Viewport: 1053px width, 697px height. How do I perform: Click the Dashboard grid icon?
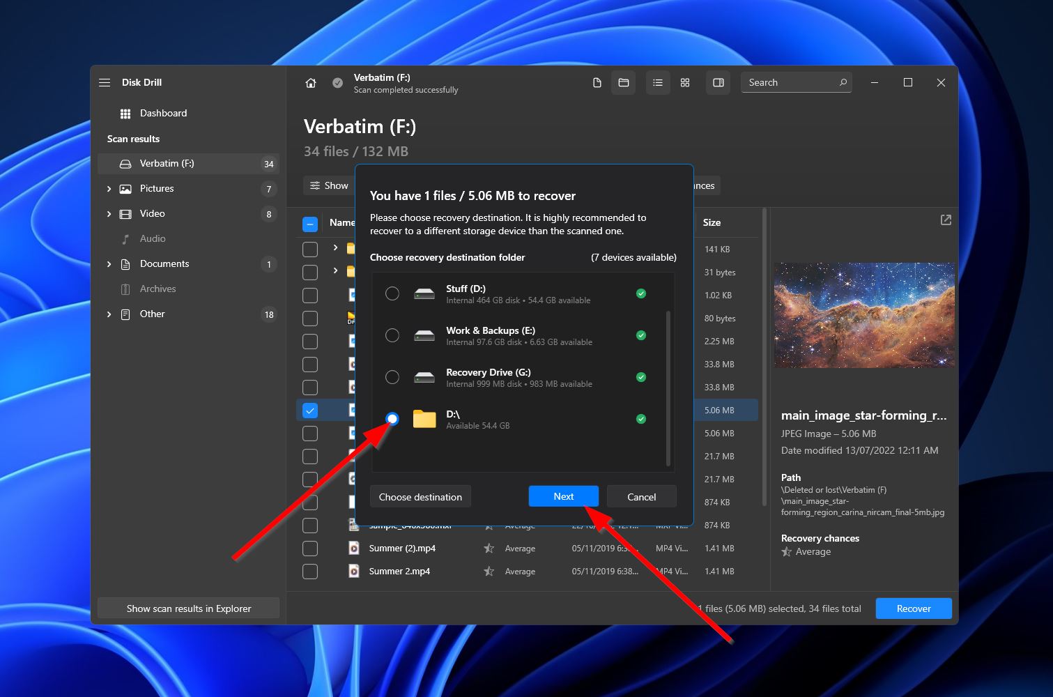(x=125, y=114)
